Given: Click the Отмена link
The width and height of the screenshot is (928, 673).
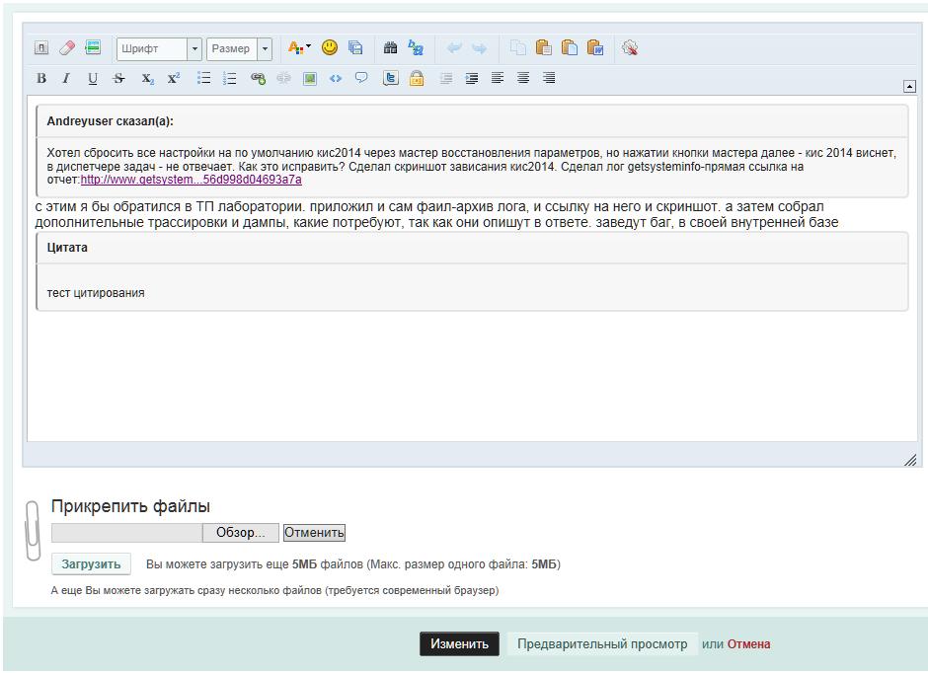Looking at the screenshot, I should [x=748, y=644].
